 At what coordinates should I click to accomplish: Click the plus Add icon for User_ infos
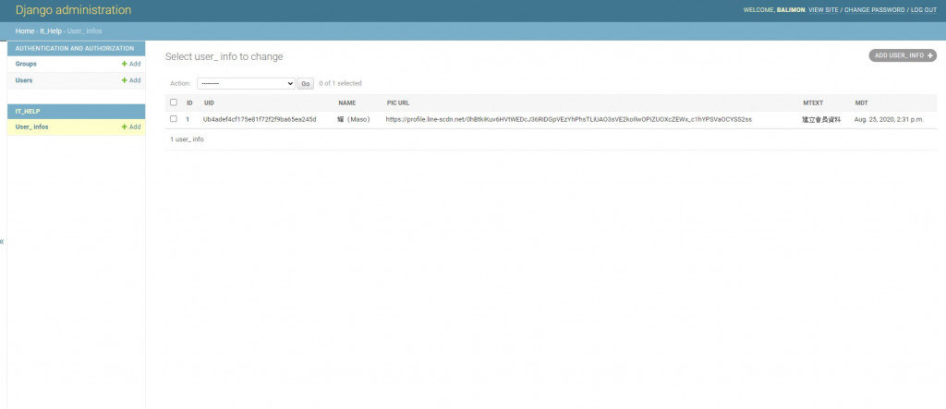pyautogui.click(x=131, y=127)
